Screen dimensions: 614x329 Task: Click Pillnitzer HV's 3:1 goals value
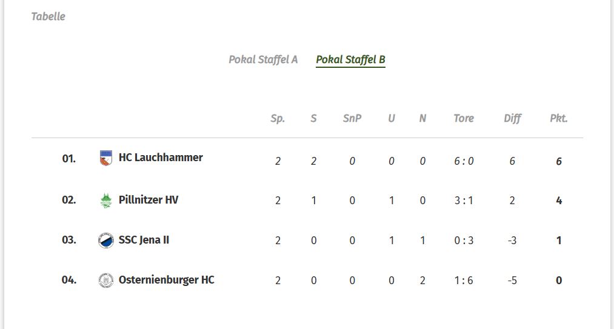[x=464, y=201]
